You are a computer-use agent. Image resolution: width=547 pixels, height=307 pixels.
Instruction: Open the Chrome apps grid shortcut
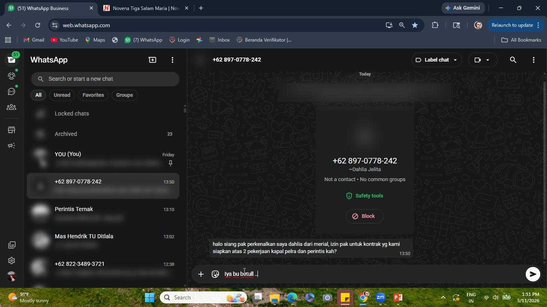[x=8, y=40]
